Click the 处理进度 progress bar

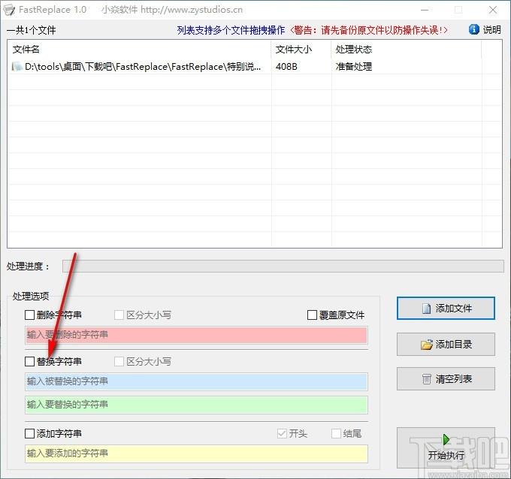(x=283, y=266)
